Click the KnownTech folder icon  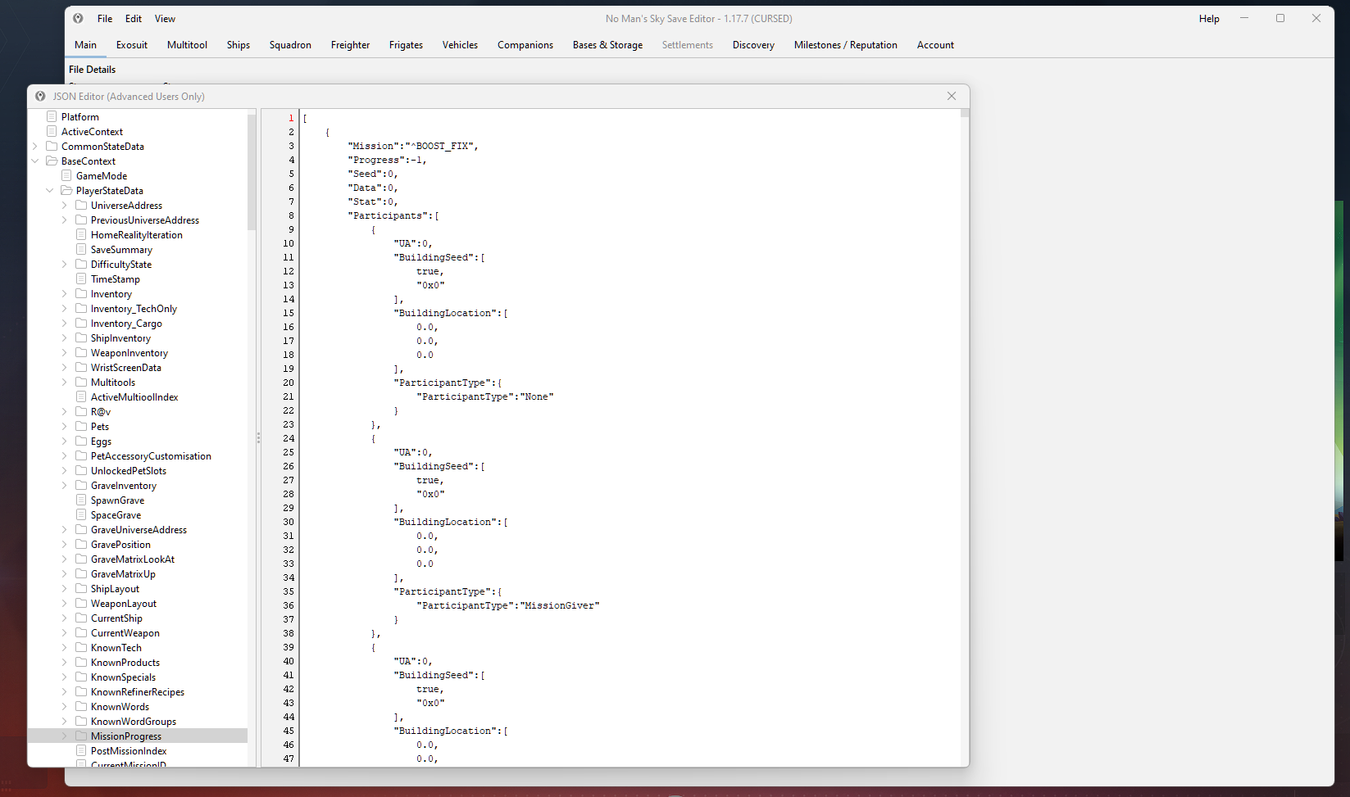tap(81, 647)
